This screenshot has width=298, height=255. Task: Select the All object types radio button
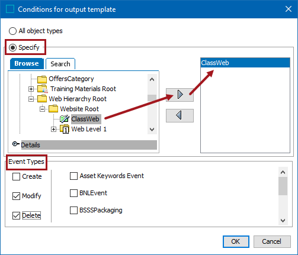[x=12, y=31]
